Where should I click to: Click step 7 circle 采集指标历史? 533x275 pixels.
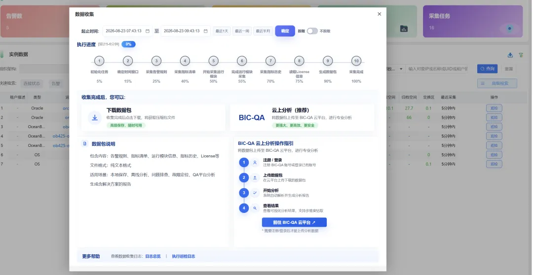tap(270, 61)
